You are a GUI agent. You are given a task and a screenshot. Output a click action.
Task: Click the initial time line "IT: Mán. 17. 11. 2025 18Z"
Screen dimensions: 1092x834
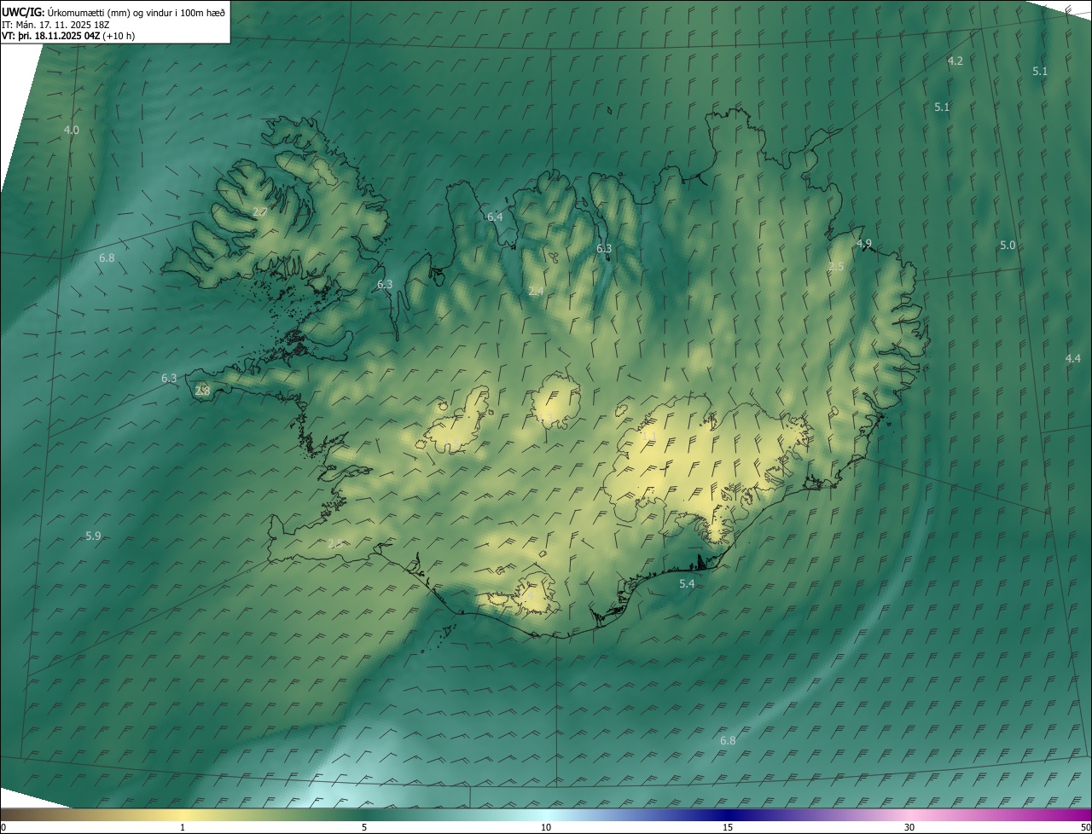[x=55, y=25]
